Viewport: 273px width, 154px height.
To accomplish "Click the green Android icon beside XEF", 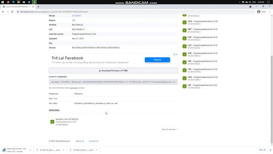I will coord(184,86).
